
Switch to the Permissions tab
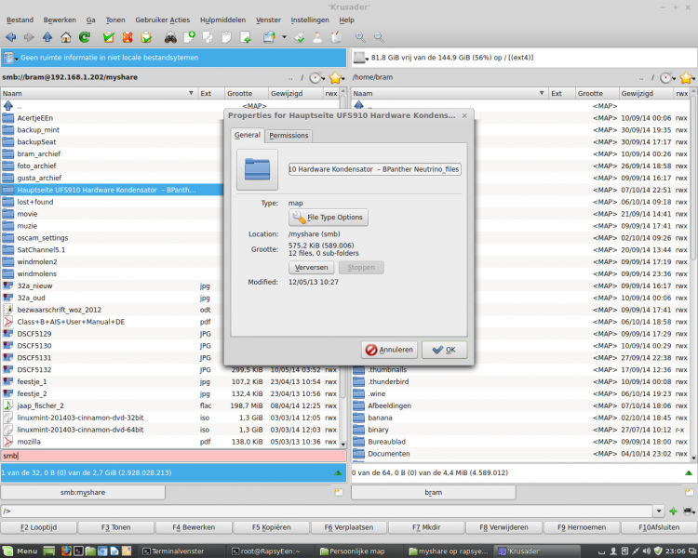tap(289, 136)
